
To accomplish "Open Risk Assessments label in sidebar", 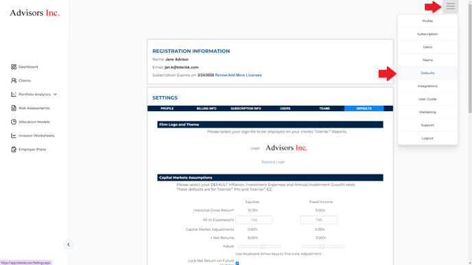I will coord(34,108).
